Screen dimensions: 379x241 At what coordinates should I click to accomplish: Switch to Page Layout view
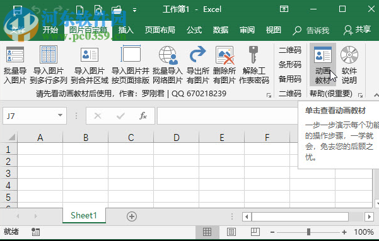point(231,232)
